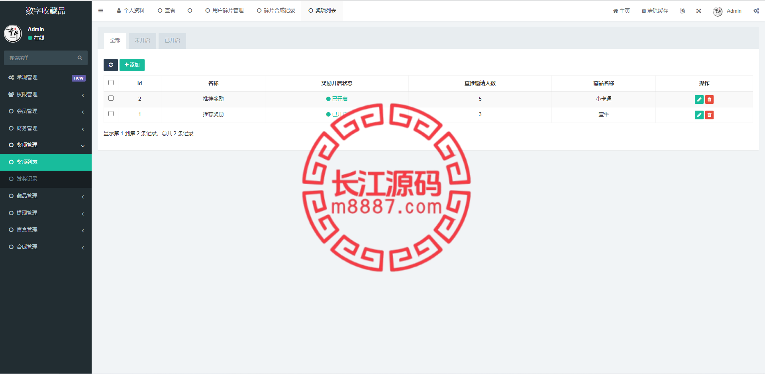Expand 提现管理 sidebar menu
The width and height of the screenshot is (765, 374).
[x=46, y=213]
